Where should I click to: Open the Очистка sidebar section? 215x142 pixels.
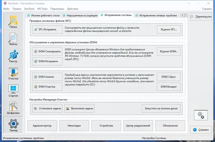pyautogui.click(x=13, y=74)
